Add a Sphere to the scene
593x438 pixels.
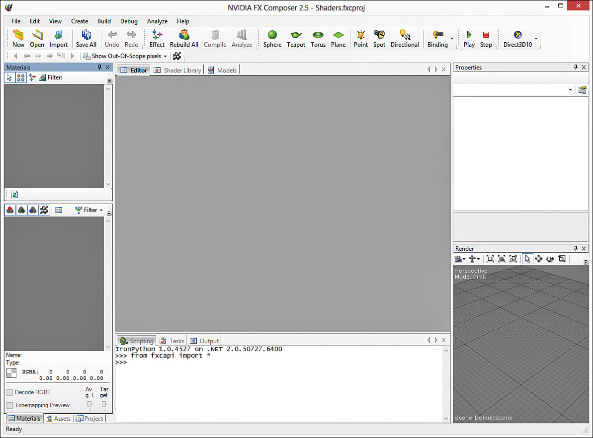pos(272,39)
